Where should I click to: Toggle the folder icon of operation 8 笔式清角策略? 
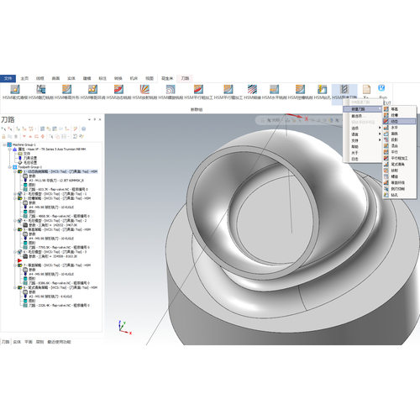[20, 287]
